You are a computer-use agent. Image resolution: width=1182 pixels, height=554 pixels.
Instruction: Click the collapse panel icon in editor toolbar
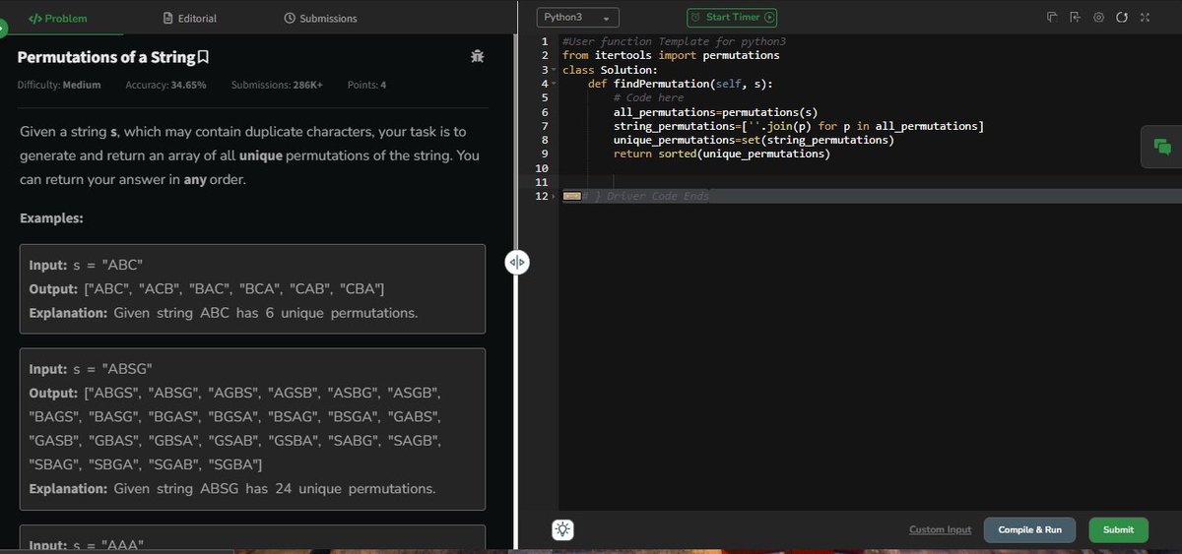[1075, 18]
